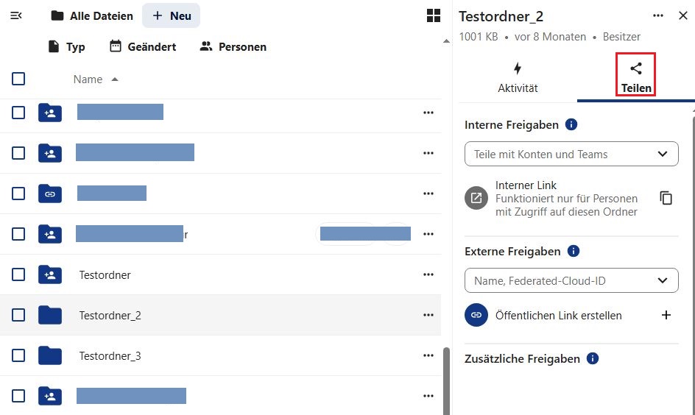The height and width of the screenshot is (415, 695).
Task: Go to Alle Dateien breadcrumb
Action: pos(92,15)
